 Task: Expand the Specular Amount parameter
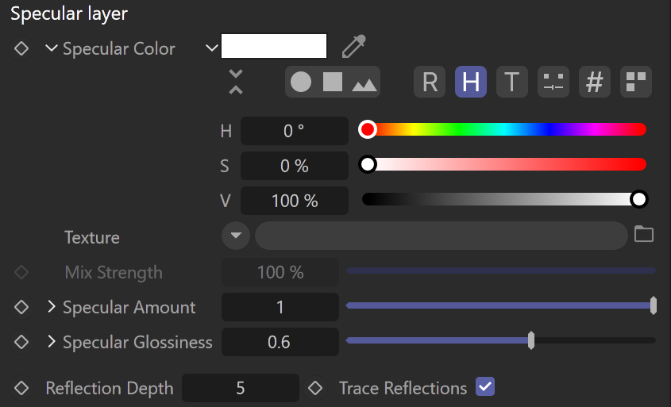(x=52, y=306)
